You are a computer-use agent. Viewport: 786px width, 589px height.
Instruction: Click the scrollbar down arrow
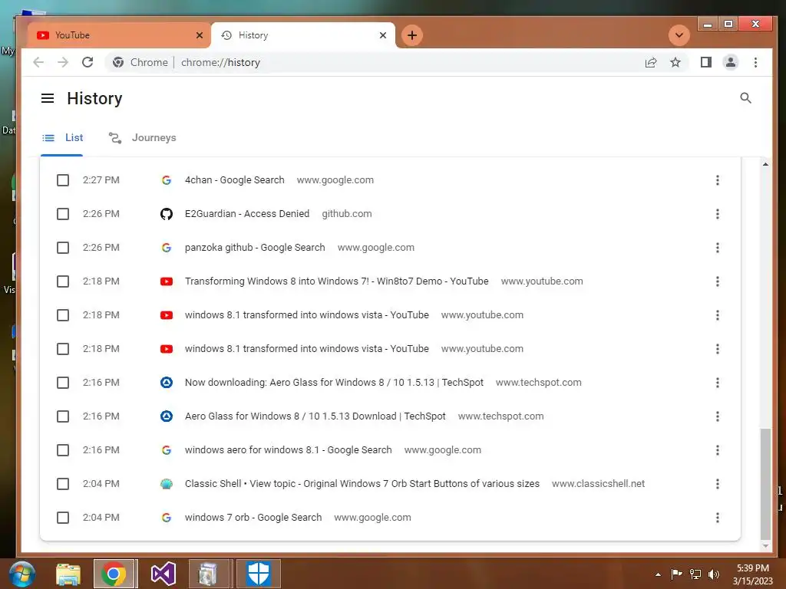765,546
